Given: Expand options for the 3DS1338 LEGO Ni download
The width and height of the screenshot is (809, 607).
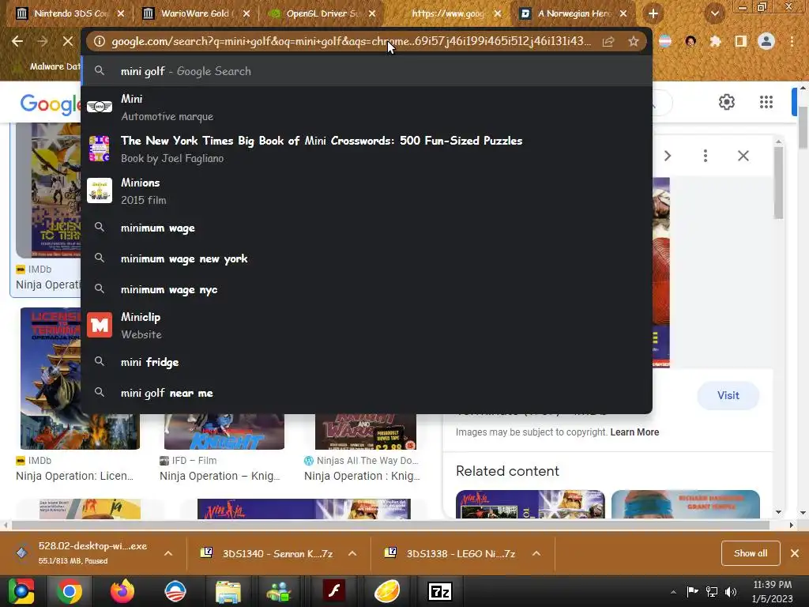Looking at the screenshot, I should click(x=536, y=553).
